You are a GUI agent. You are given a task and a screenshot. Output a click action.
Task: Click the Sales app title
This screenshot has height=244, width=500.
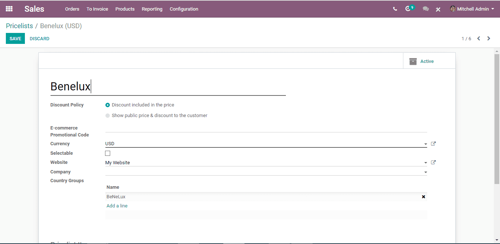(x=34, y=9)
